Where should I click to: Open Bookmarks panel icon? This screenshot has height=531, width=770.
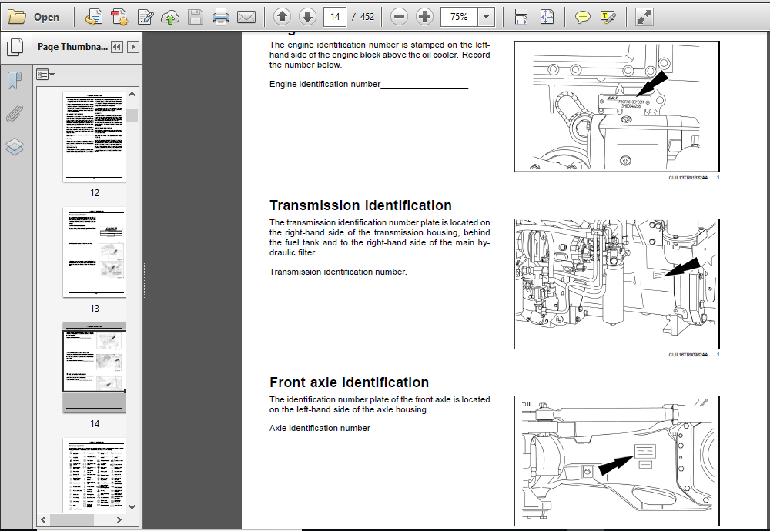pos(15,80)
